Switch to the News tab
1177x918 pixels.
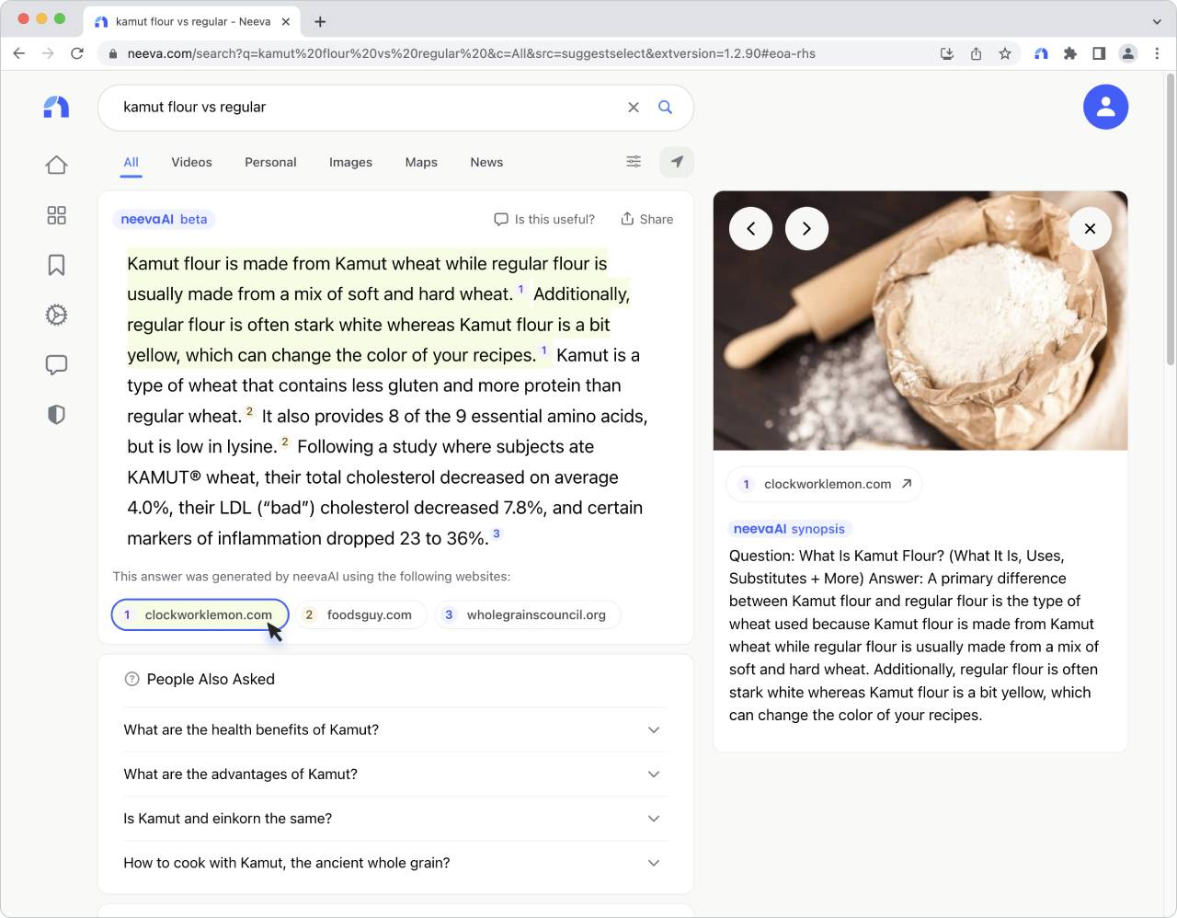486,162
